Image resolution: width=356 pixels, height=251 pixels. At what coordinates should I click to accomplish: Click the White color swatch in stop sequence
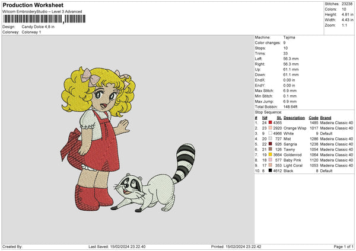[270, 133]
